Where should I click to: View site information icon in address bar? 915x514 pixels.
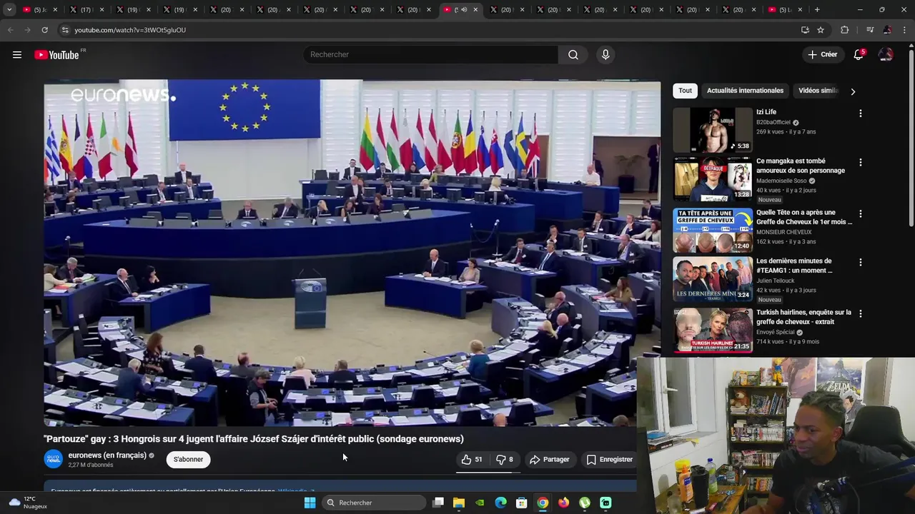coord(65,30)
